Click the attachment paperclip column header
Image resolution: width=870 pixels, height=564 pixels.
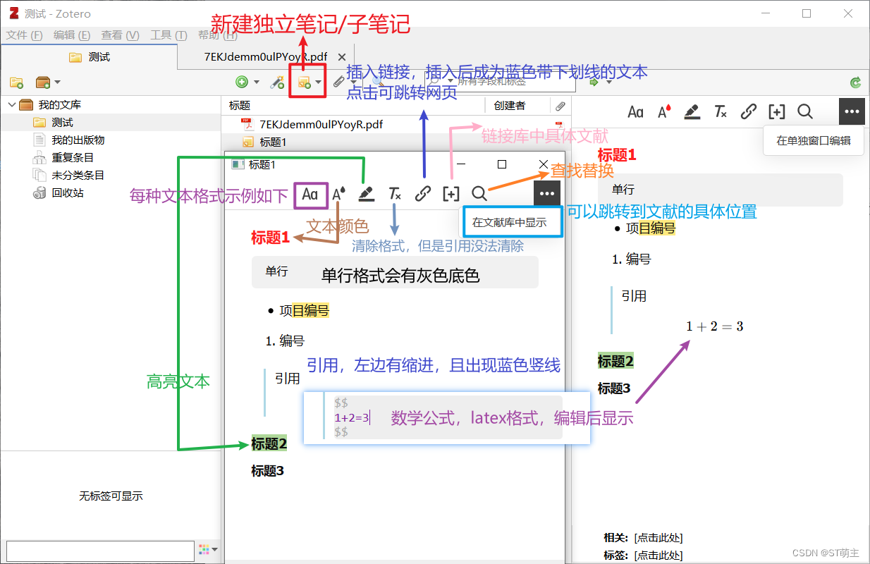pyautogui.click(x=560, y=105)
